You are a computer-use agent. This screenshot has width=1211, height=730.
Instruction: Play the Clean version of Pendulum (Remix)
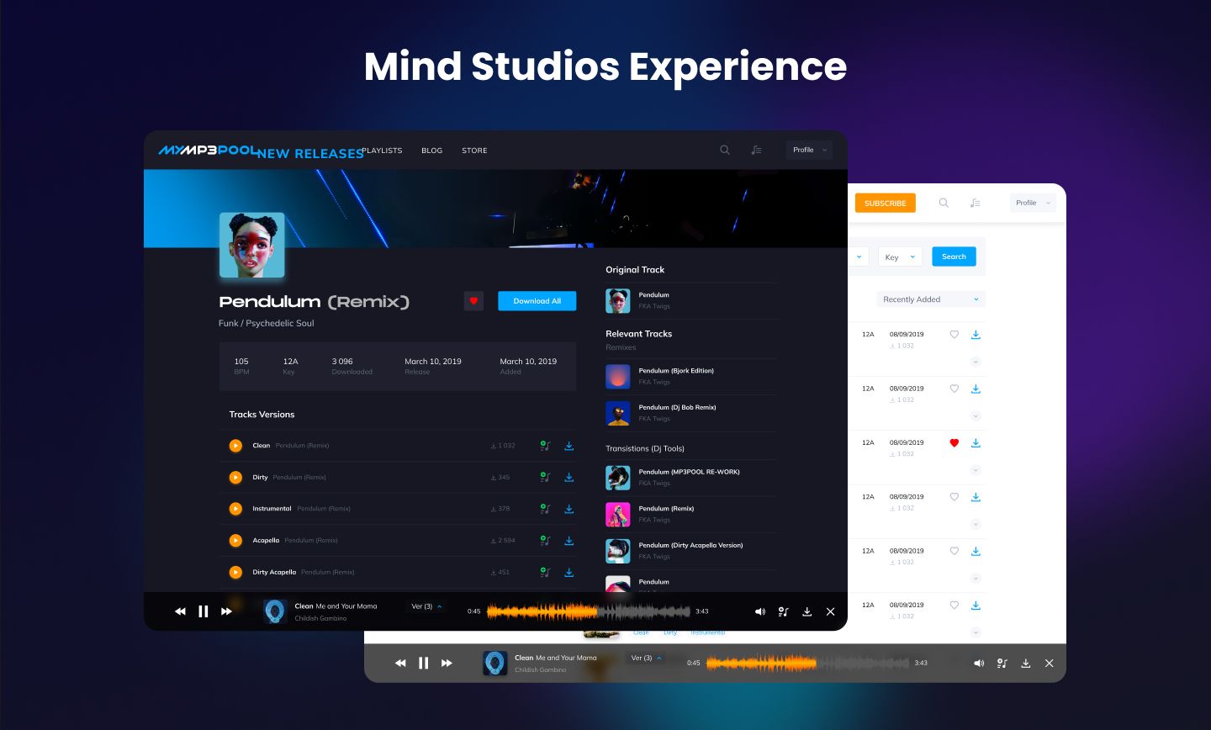coord(235,446)
